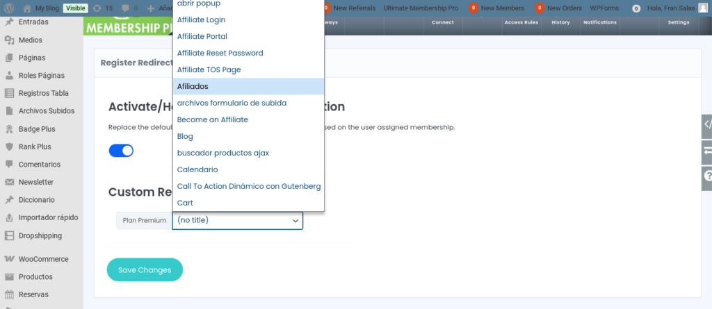The image size is (712, 309).
Task: Open New Referrals in the admin bar
Action: [354, 8]
